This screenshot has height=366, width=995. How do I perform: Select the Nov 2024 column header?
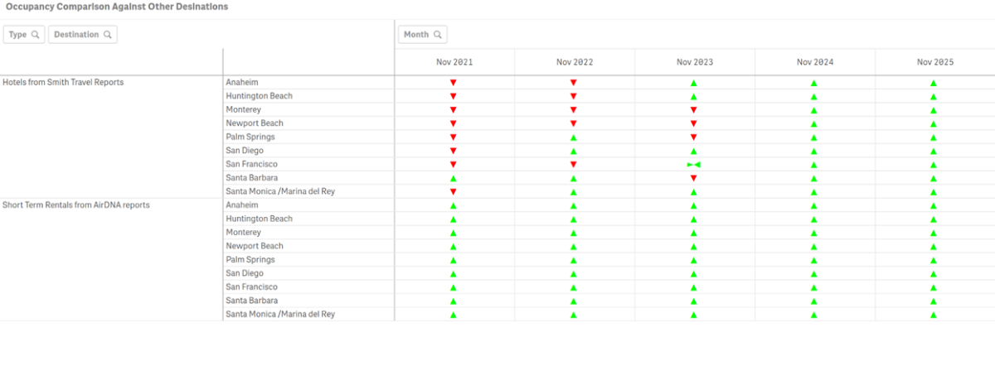[814, 62]
